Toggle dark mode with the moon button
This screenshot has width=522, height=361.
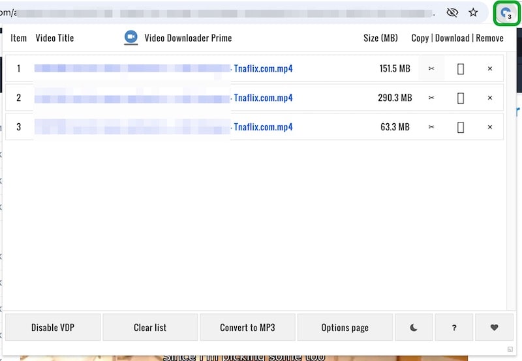click(414, 327)
